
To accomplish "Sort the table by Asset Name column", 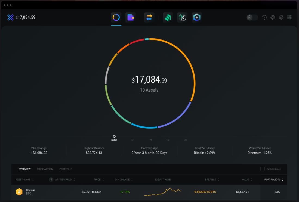I will [x=24, y=179].
